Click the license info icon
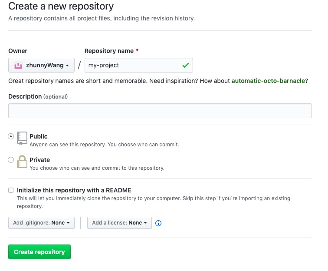Viewport: 328px width, 271px height. tap(158, 223)
